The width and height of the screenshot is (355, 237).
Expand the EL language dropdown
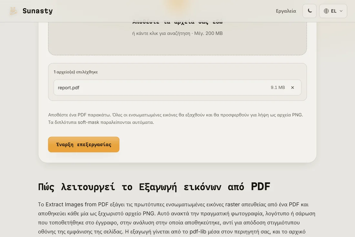[333, 11]
